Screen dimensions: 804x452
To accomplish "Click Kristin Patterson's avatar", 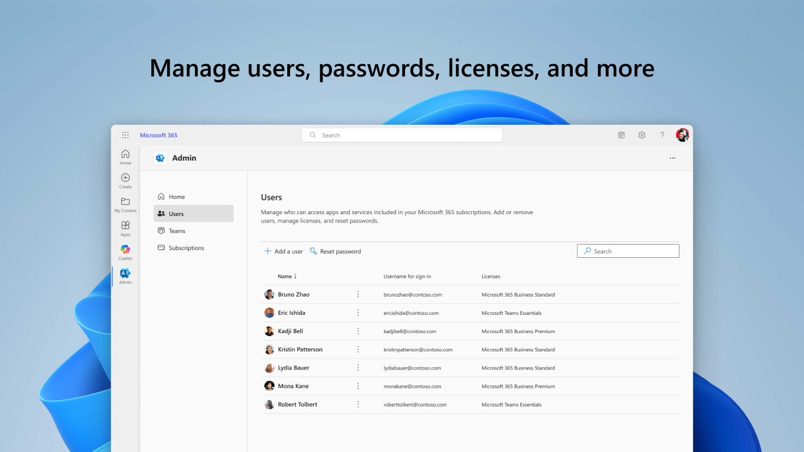I will click(269, 349).
